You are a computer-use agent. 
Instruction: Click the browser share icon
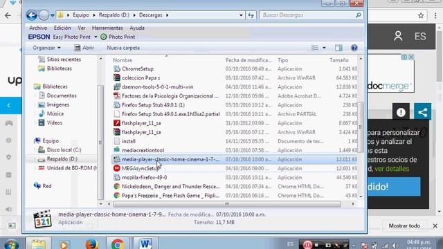pos(423,112)
